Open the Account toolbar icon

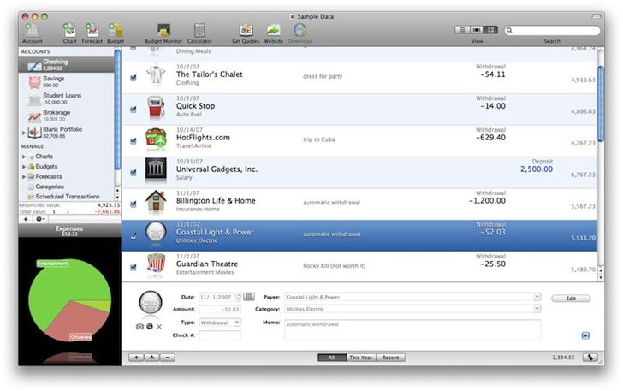click(33, 31)
